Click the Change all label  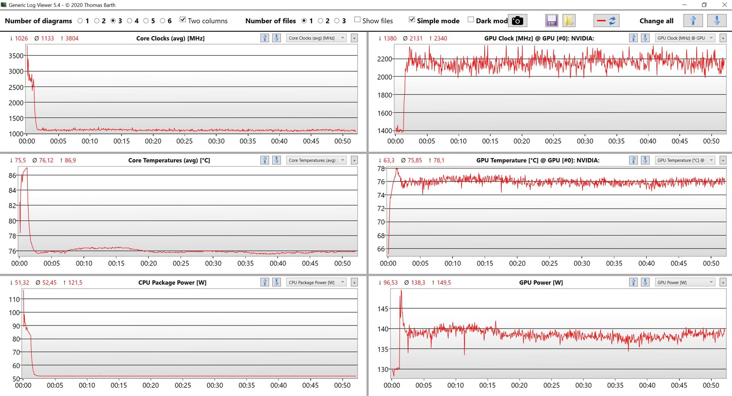[x=656, y=21]
